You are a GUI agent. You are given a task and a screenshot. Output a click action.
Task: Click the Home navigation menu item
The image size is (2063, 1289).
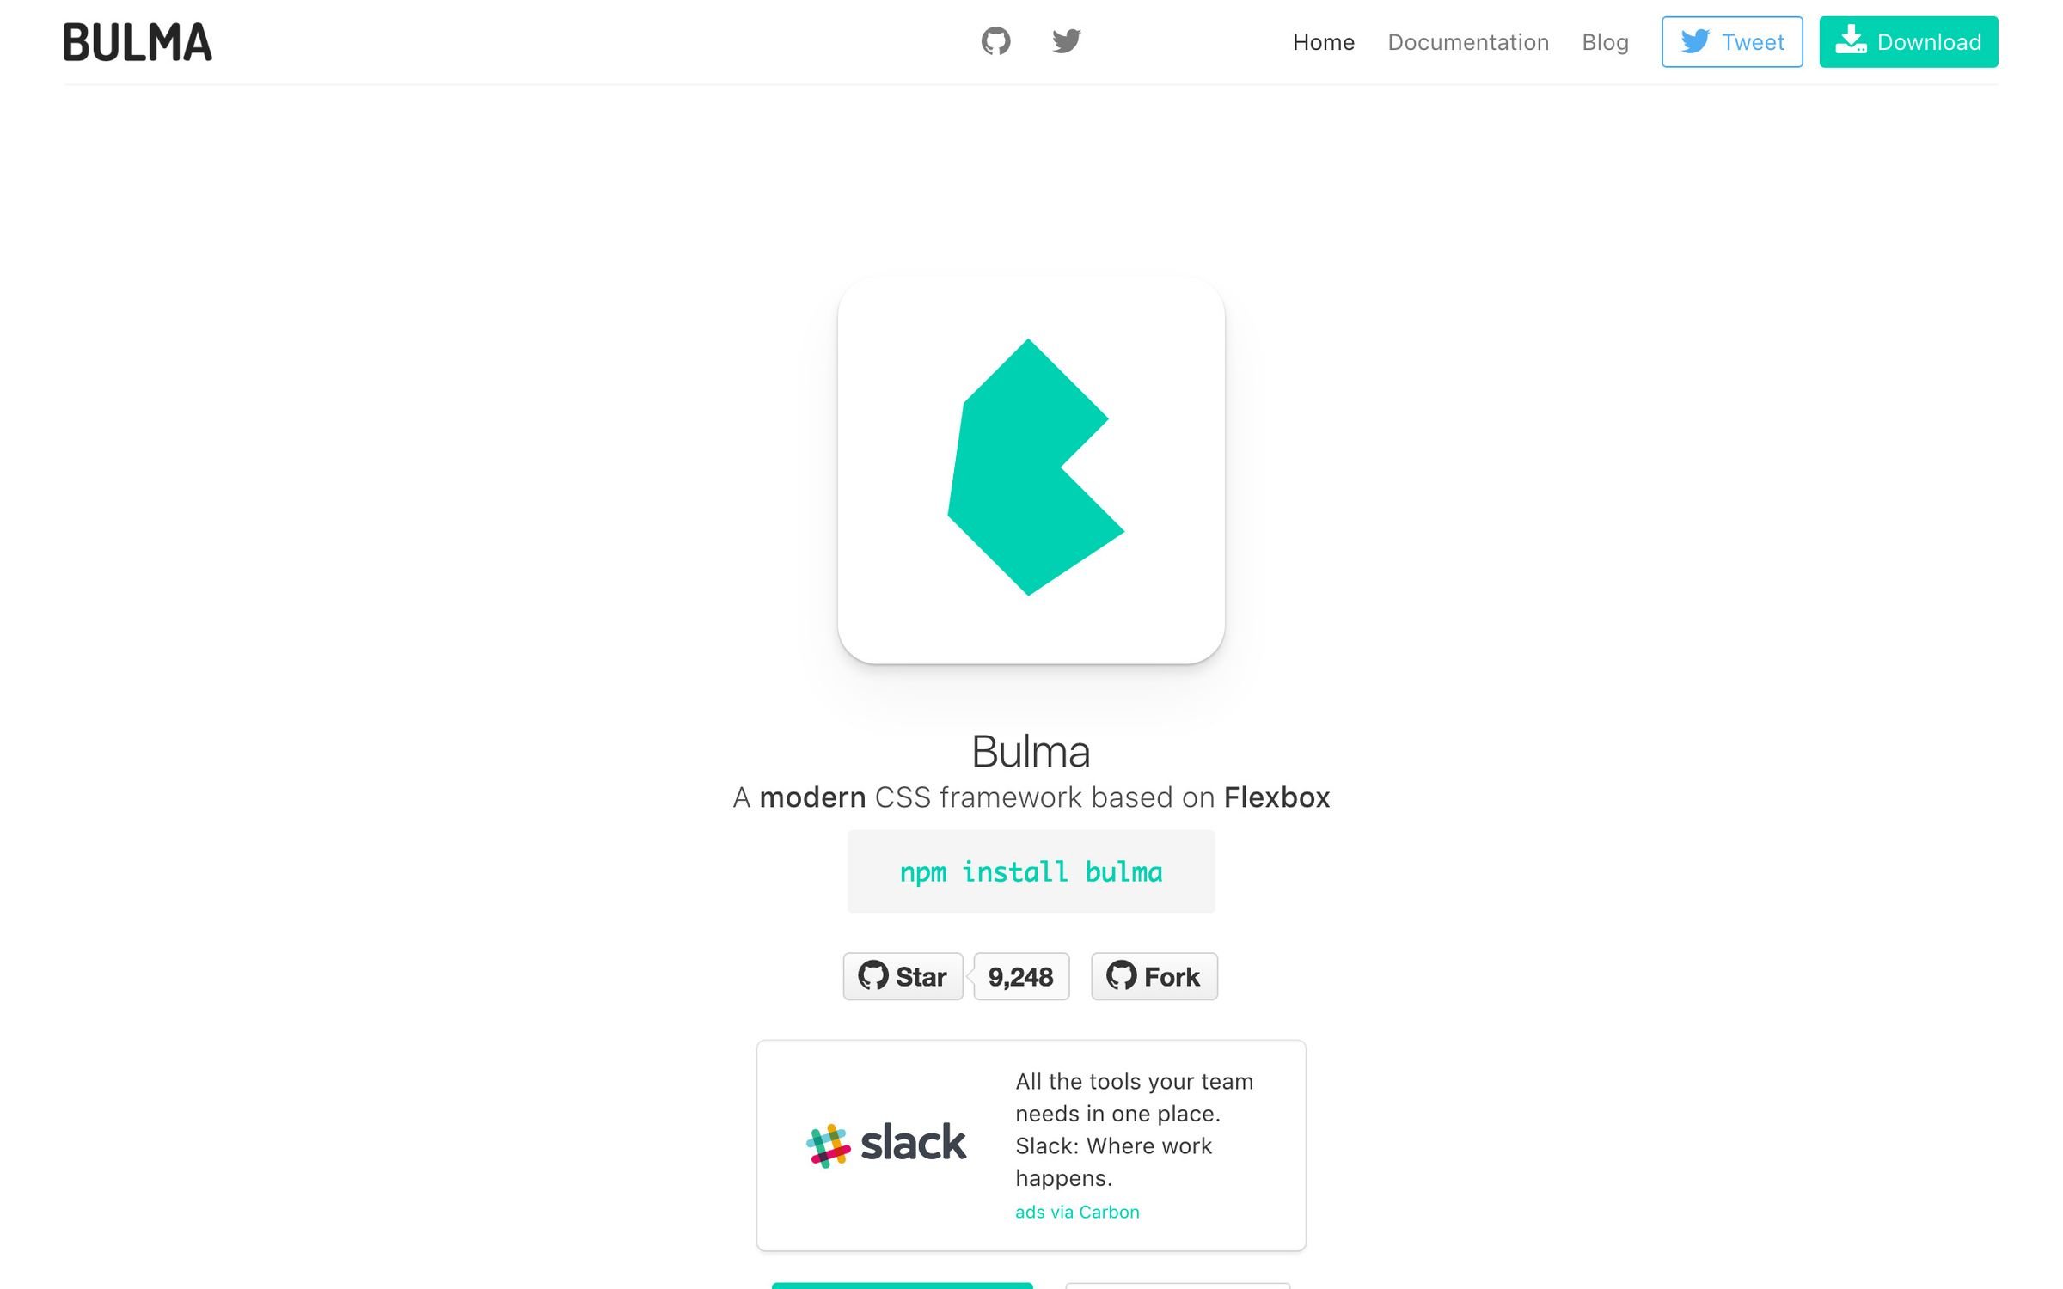pos(1324,41)
